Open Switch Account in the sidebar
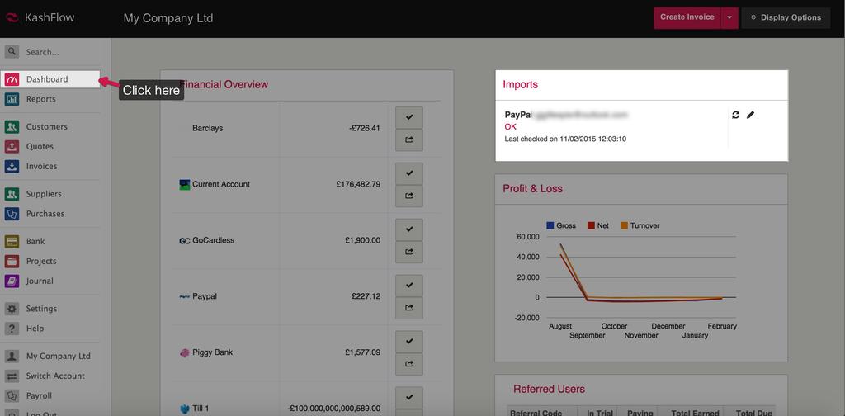 point(55,376)
